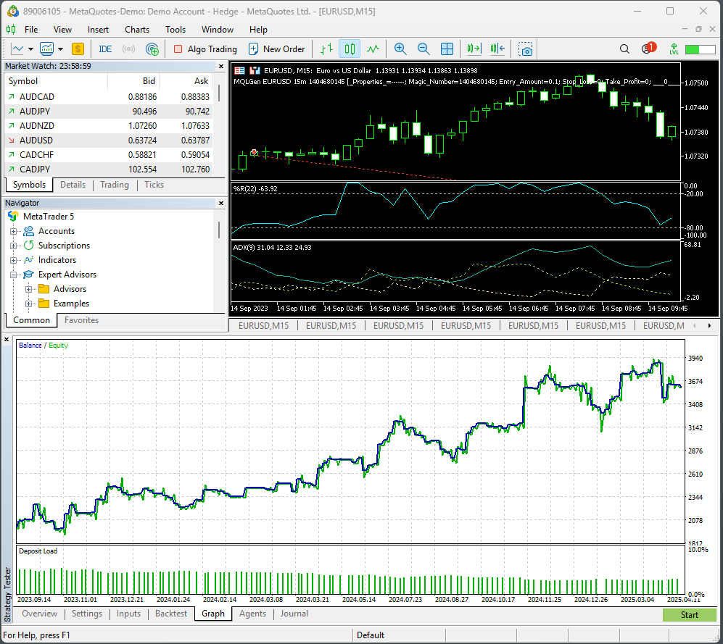Switch to Backtest tab in Strategy Tester
Image resolution: width=723 pixels, height=644 pixels.
coord(171,614)
